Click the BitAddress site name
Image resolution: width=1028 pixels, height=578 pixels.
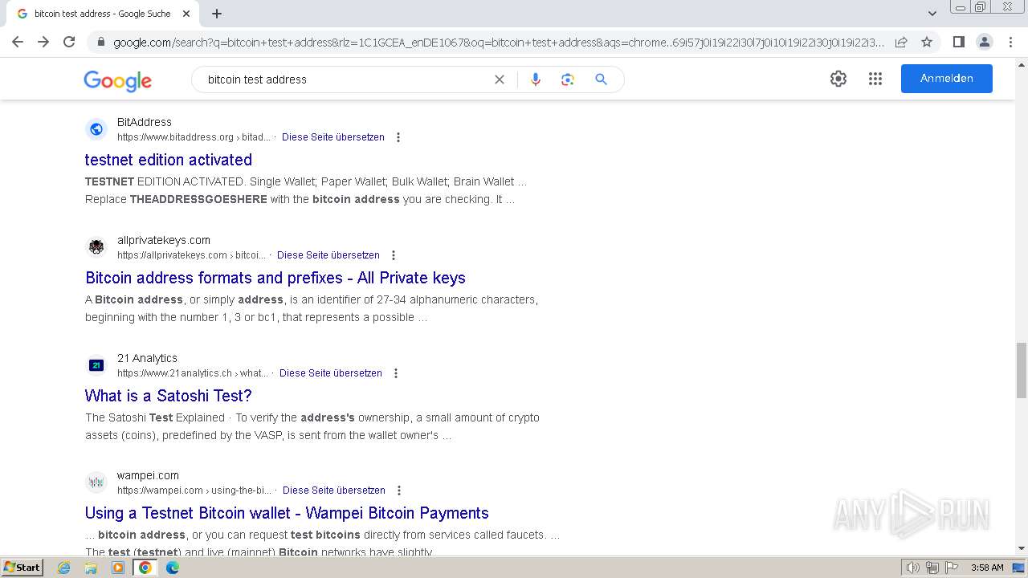pyautogui.click(x=145, y=122)
